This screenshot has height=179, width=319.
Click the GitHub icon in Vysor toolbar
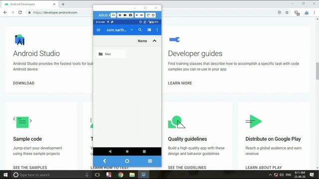pos(113,15)
